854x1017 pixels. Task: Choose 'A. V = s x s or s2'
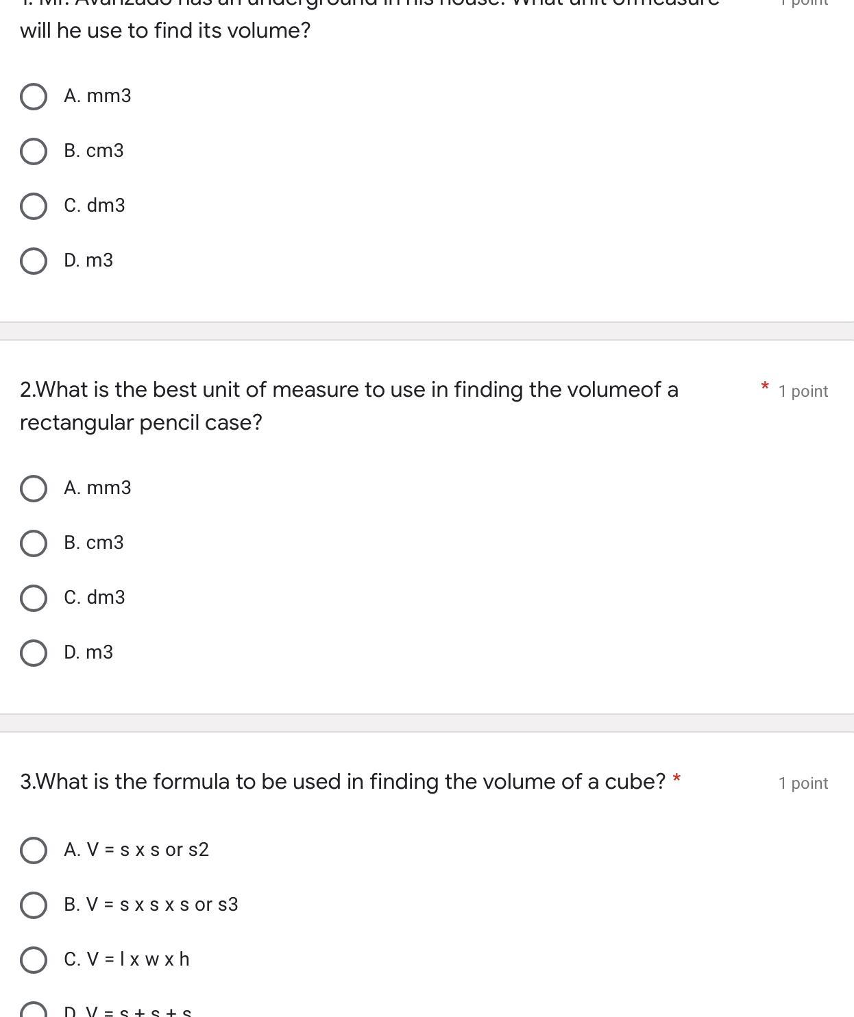(x=34, y=850)
